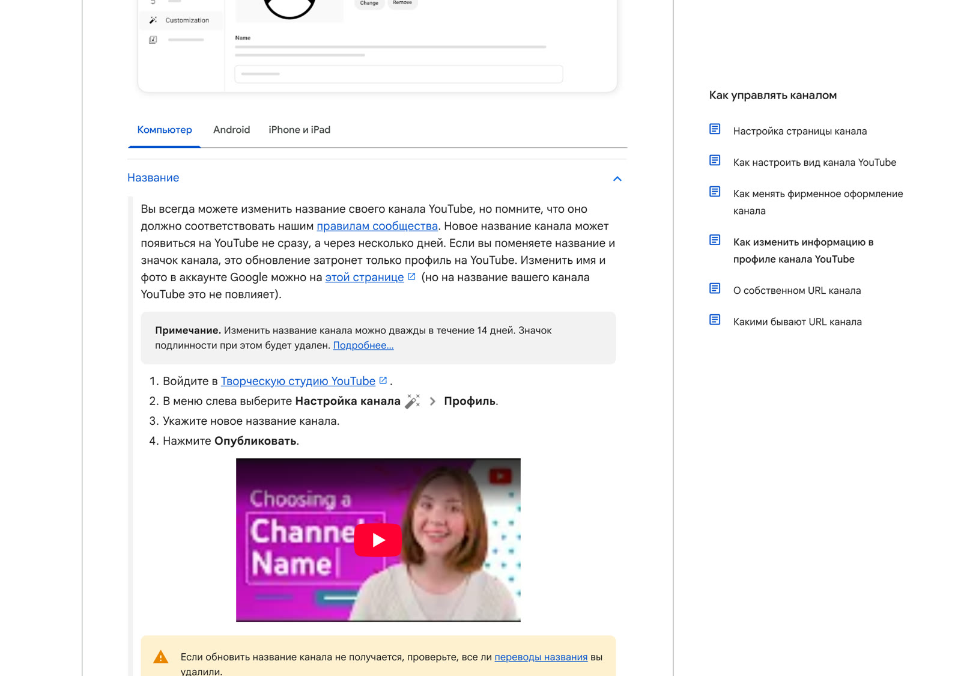Collapse the Название section chevron
This screenshot has height=676, width=961.
(617, 178)
